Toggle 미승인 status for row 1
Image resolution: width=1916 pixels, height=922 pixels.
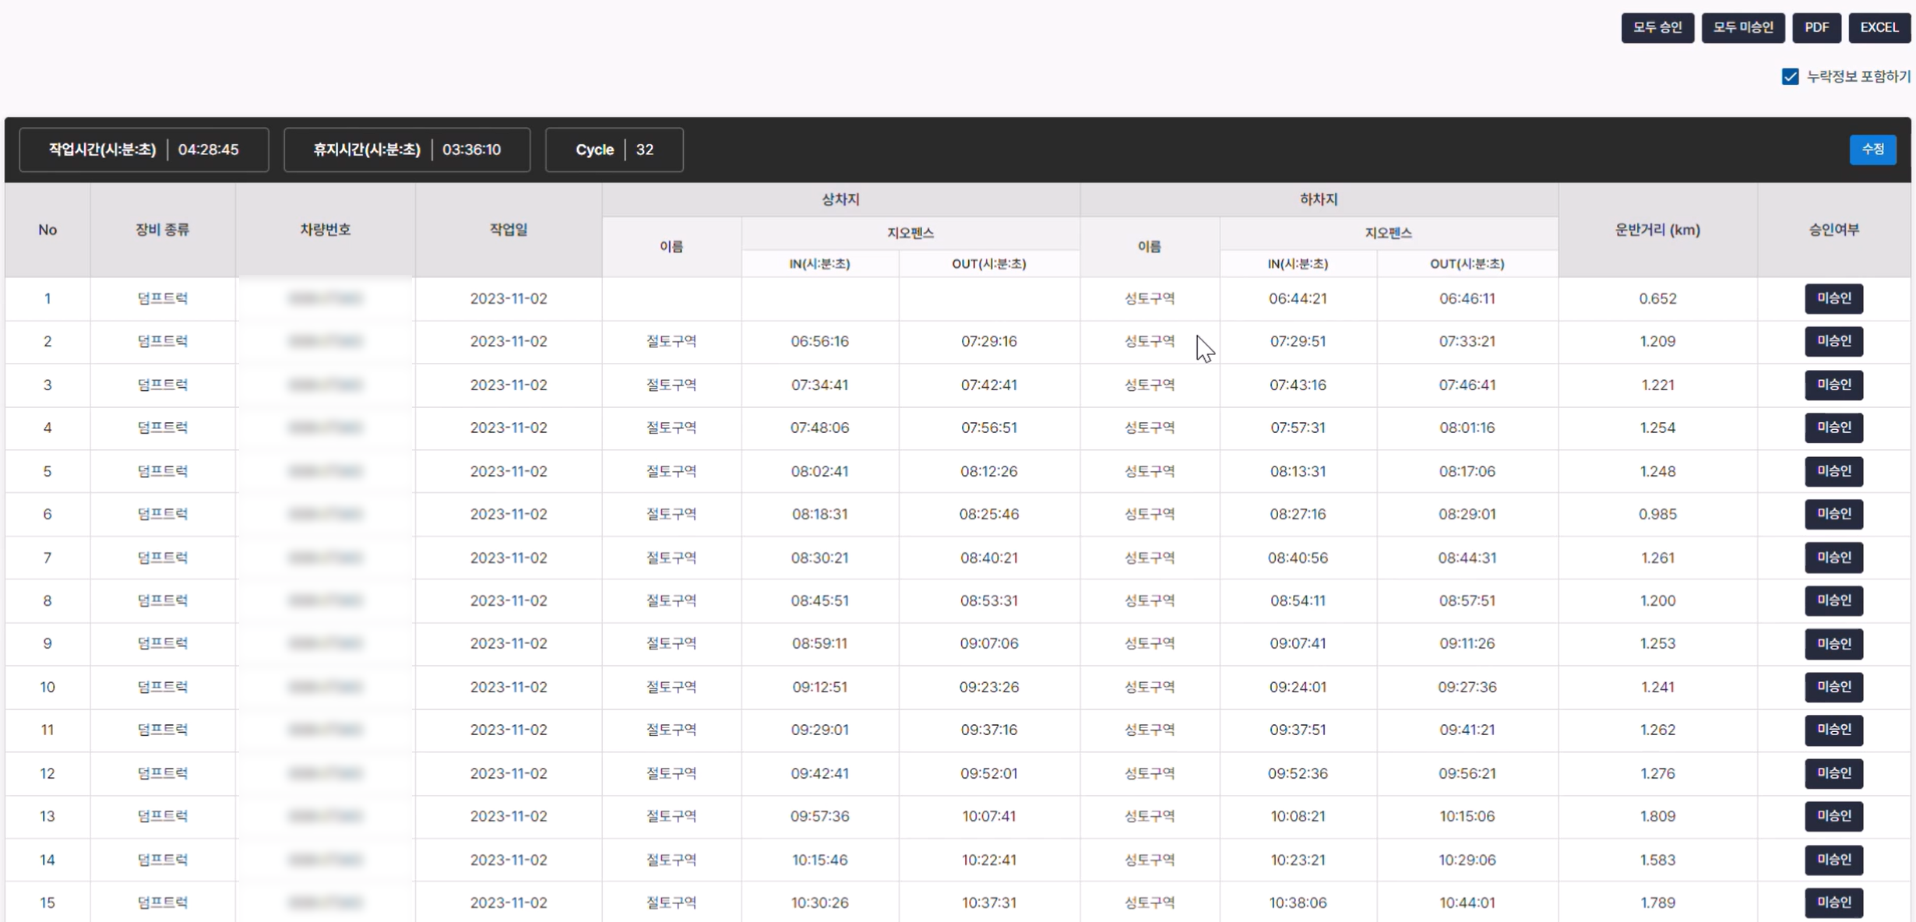1833,298
